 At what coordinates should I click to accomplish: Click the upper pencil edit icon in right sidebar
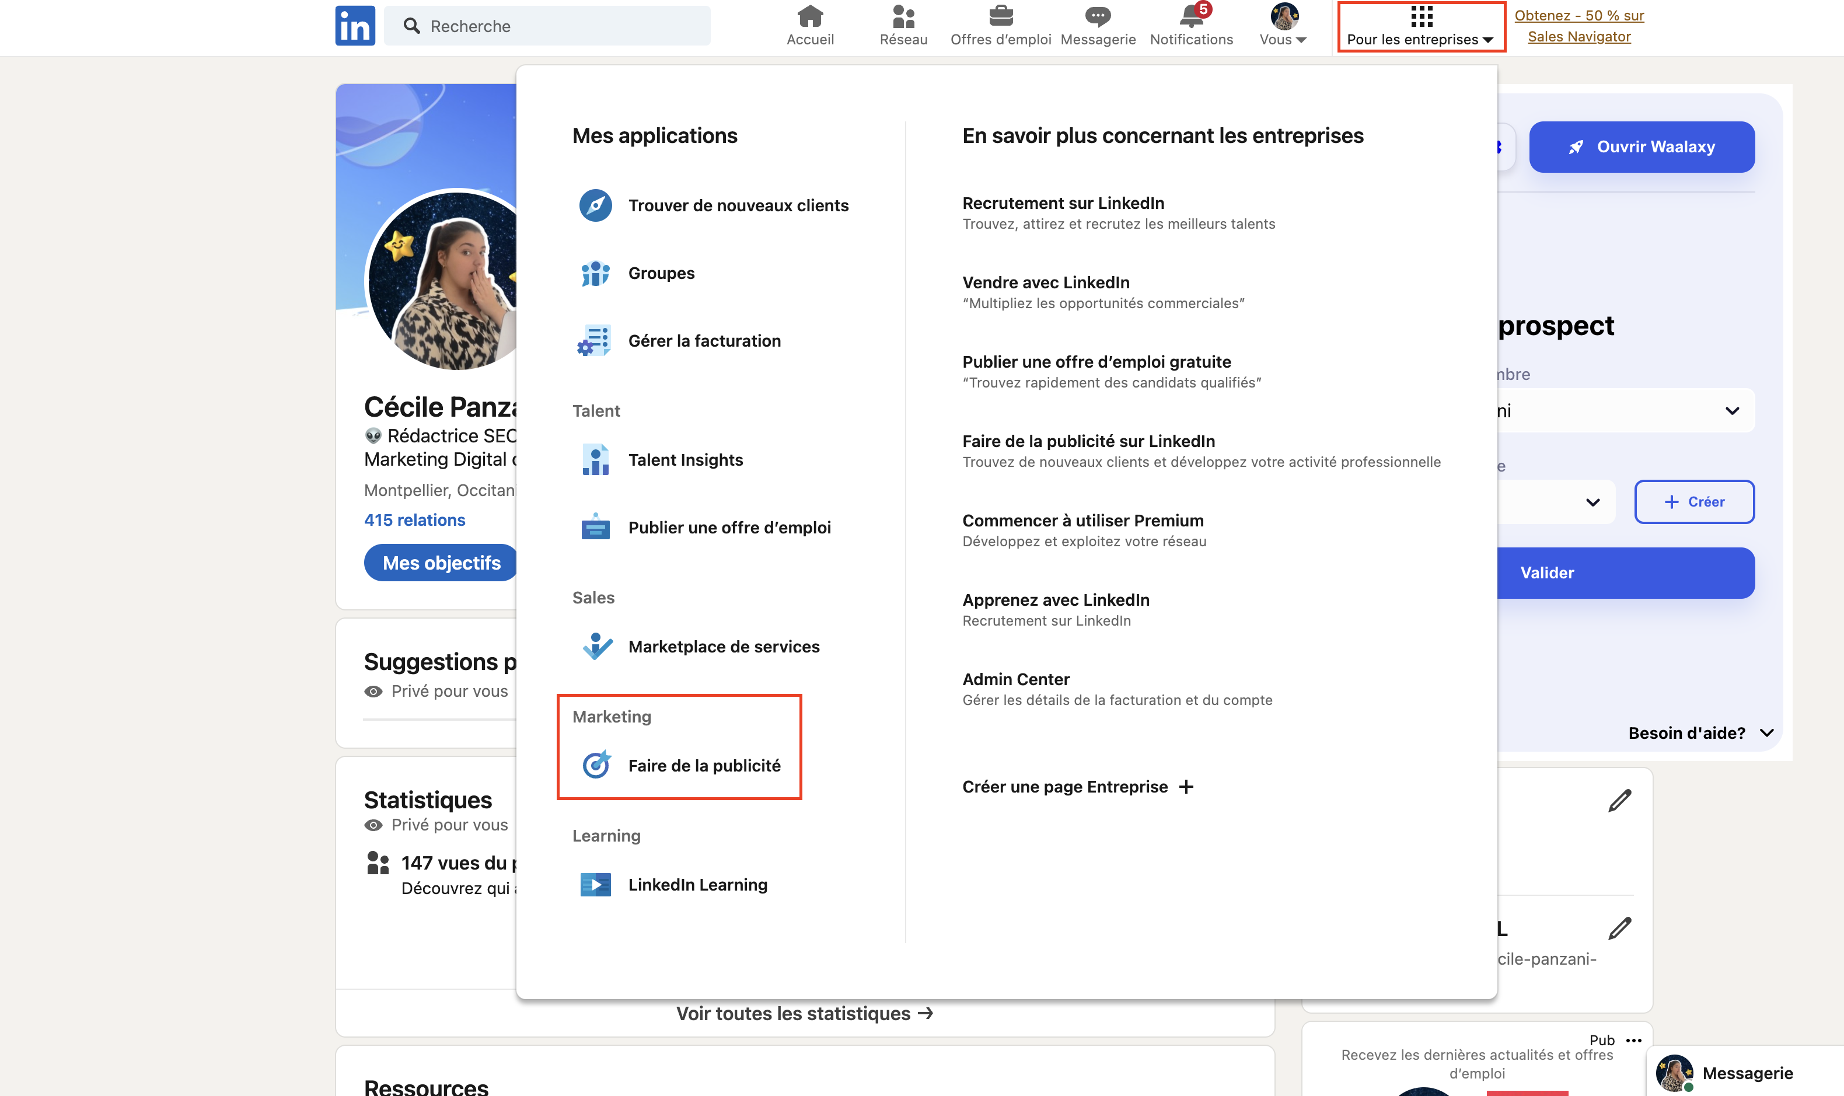point(1619,801)
